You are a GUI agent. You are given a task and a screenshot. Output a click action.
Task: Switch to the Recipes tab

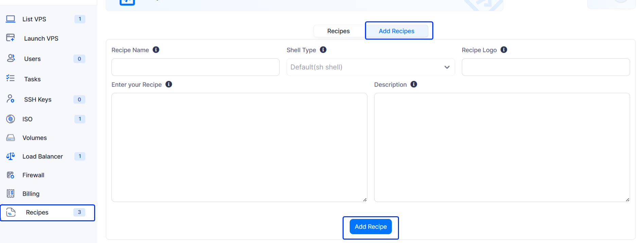[x=338, y=31]
